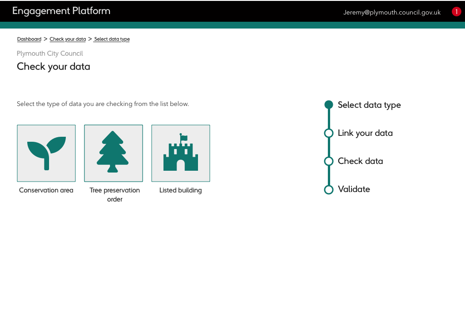Click the Listed building text label
Image resolution: width=465 pixels, height=317 pixels.
click(181, 190)
